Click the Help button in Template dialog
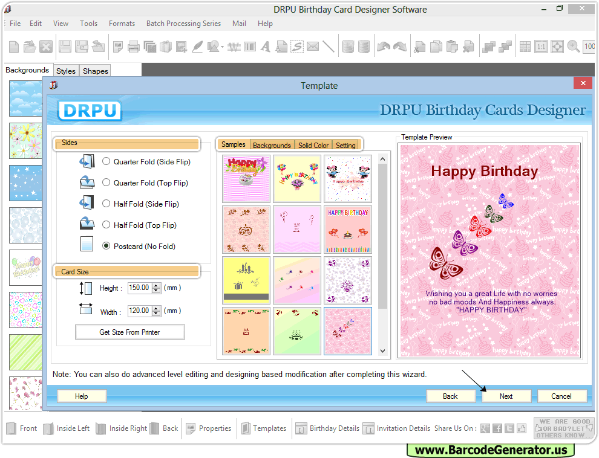 [x=81, y=396]
